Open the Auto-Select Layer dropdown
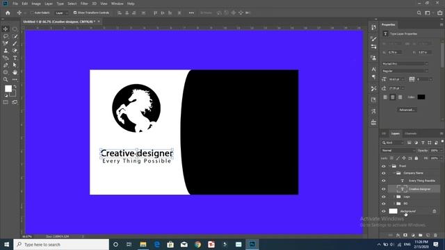Image resolution: width=445 pixels, height=250 pixels. [x=62, y=12]
